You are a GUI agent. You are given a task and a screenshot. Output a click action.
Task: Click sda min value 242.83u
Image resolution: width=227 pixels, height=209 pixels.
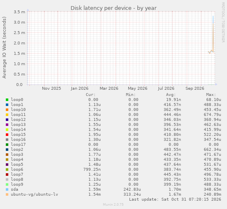tap(132, 189)
